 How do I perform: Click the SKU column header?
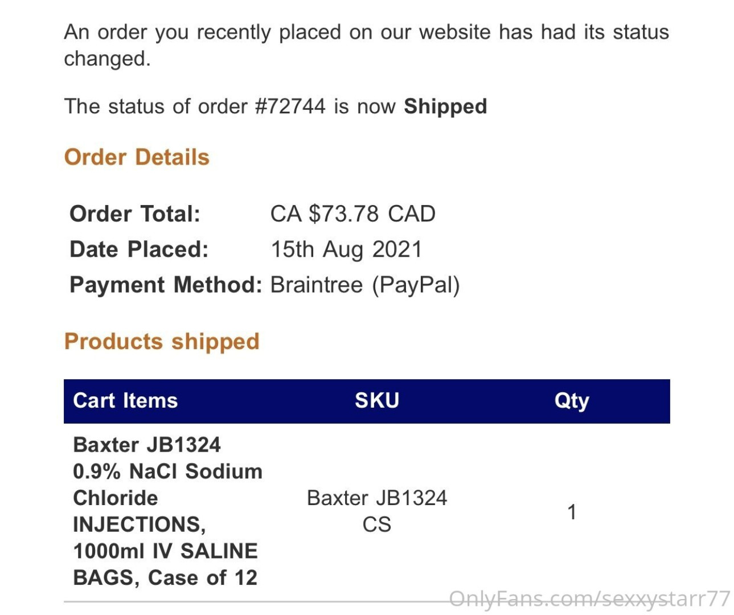click(x=377, y=401)
